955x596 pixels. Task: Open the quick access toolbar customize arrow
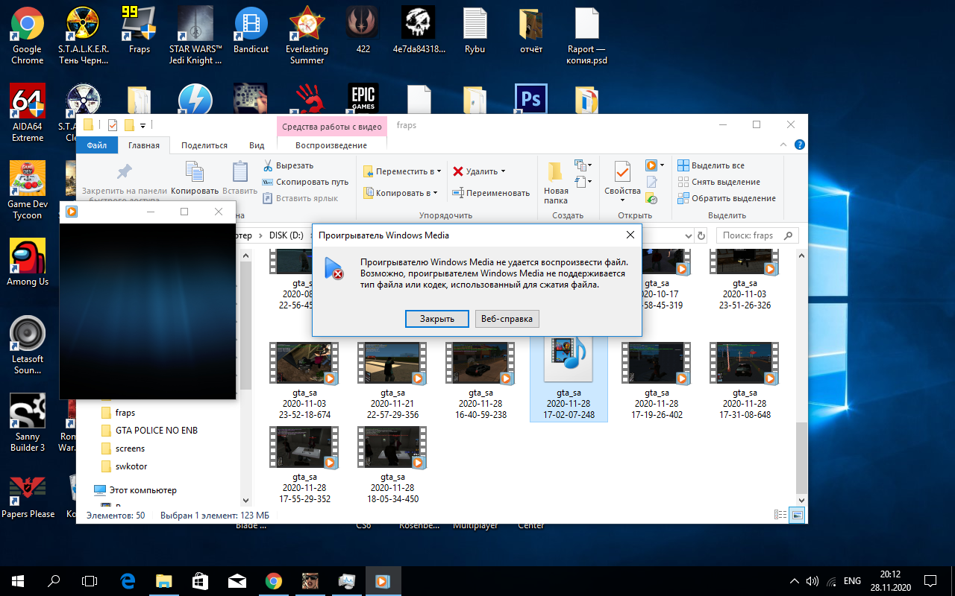click(143, 125)
